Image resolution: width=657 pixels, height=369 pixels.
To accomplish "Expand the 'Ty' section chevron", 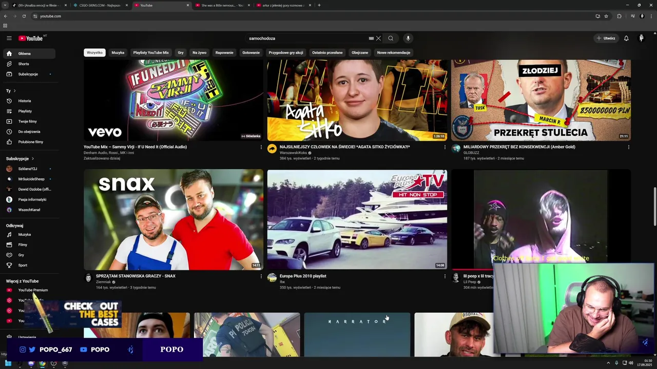I will tap(14, 91).
